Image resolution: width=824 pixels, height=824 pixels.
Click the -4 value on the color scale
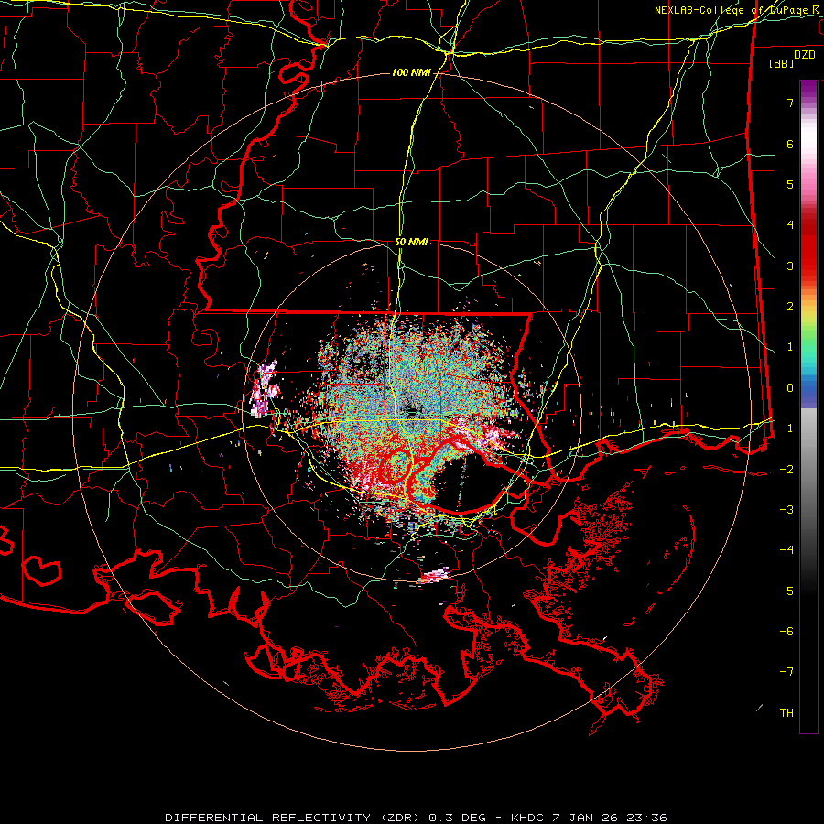pos(786,550)
